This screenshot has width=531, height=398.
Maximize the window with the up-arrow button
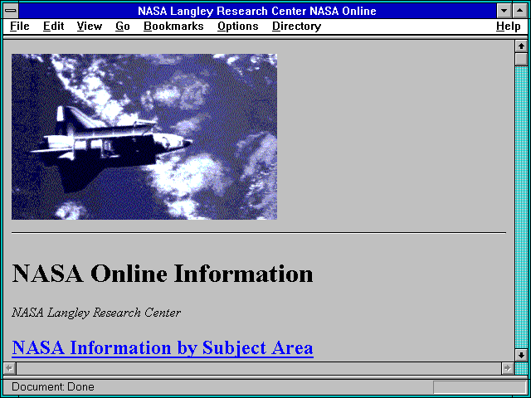520,11
